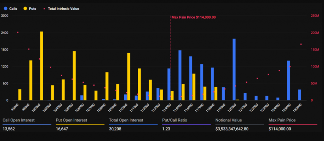
Task: Click the blue Calls legend dot
Action: (x=4, y=9)
